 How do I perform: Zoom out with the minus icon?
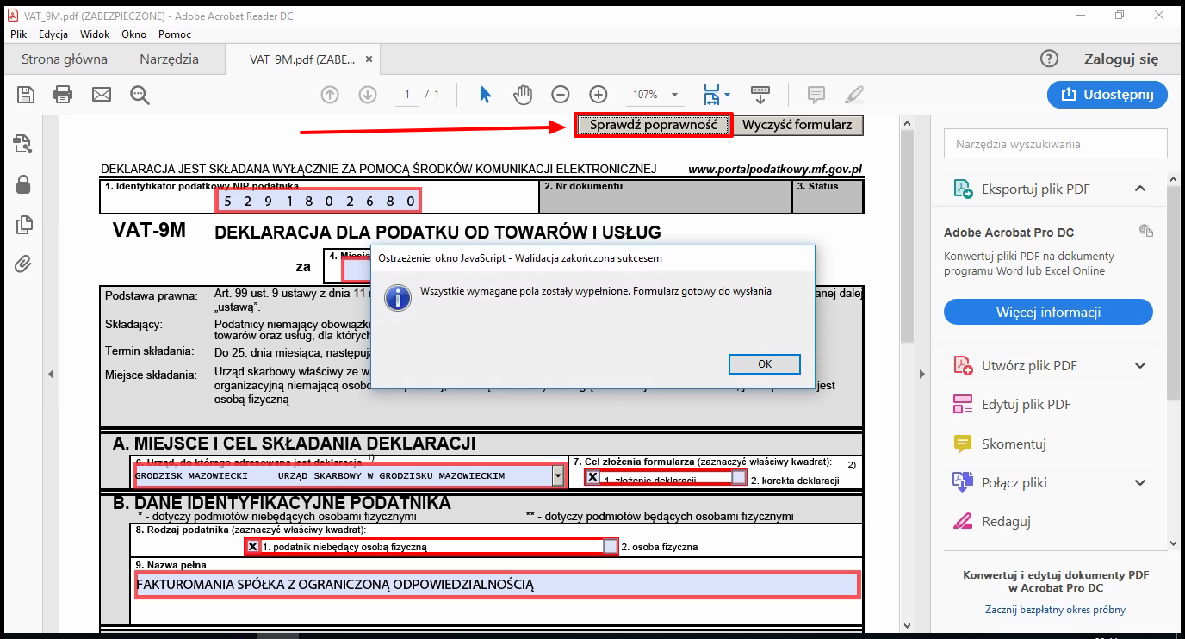pyautogui.click(x=561, y=95)
